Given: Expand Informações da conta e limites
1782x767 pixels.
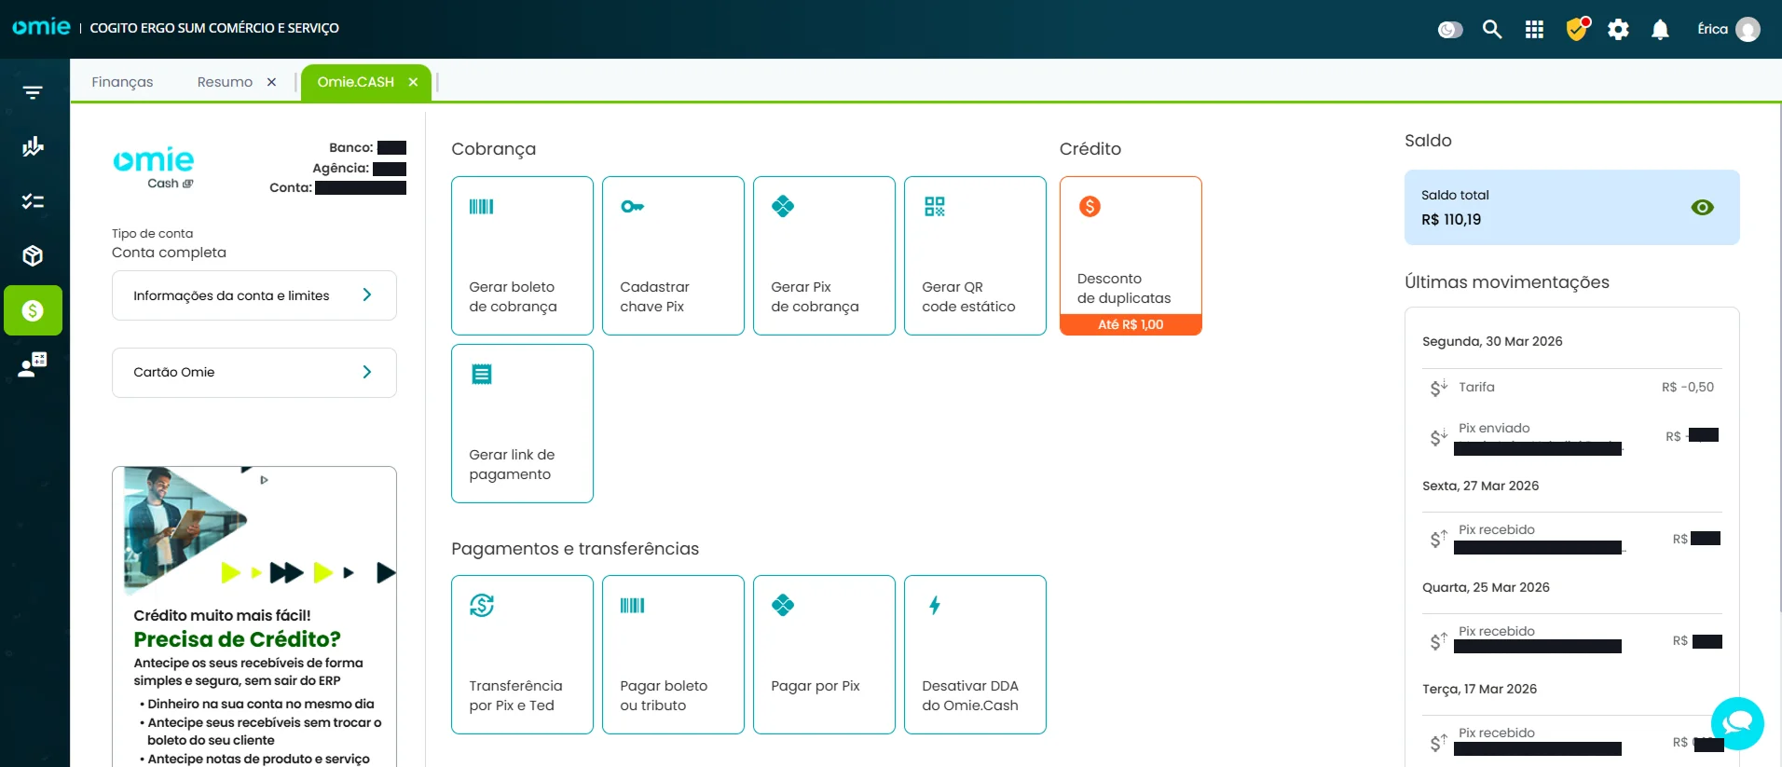Looking at the screenshot, I should point(254,295).
